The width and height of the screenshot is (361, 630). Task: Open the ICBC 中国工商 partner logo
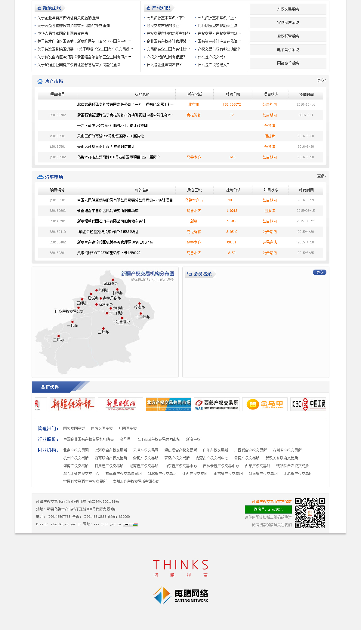[x=308, y=404]
